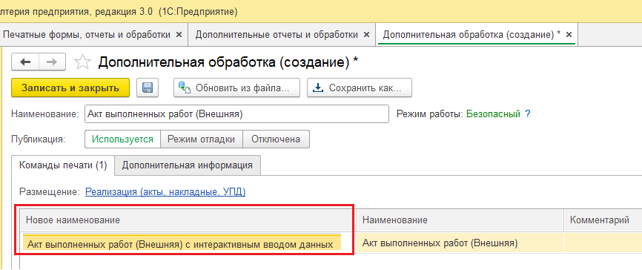Click the forward arrow navigation button
This screenshot has height=270, width=642.
[x=52, y=62]
